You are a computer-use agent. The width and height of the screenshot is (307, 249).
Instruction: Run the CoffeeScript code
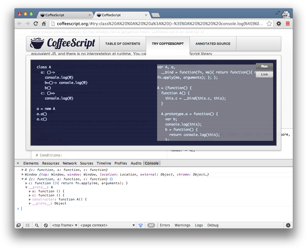[x=264, y=66]
